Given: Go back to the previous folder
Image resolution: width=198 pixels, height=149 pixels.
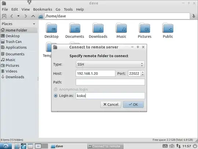Looking at the screenshot, I should 12,16.
